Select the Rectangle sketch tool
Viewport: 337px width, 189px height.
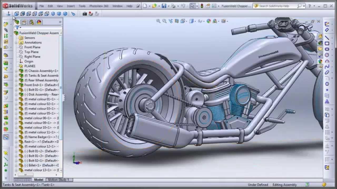point(327,43)
